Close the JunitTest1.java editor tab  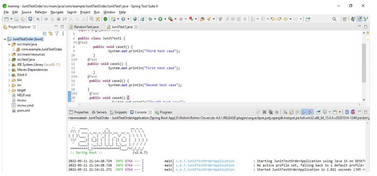[136, 27]
